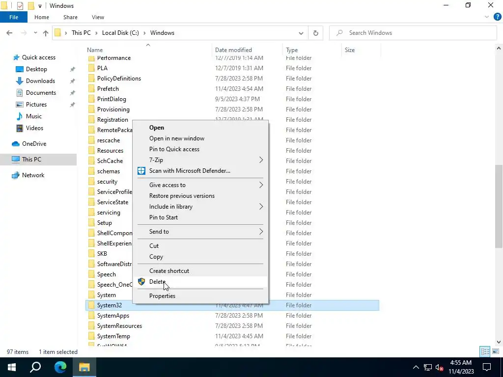Choose Open from the context menu

[x=200, y=128]
